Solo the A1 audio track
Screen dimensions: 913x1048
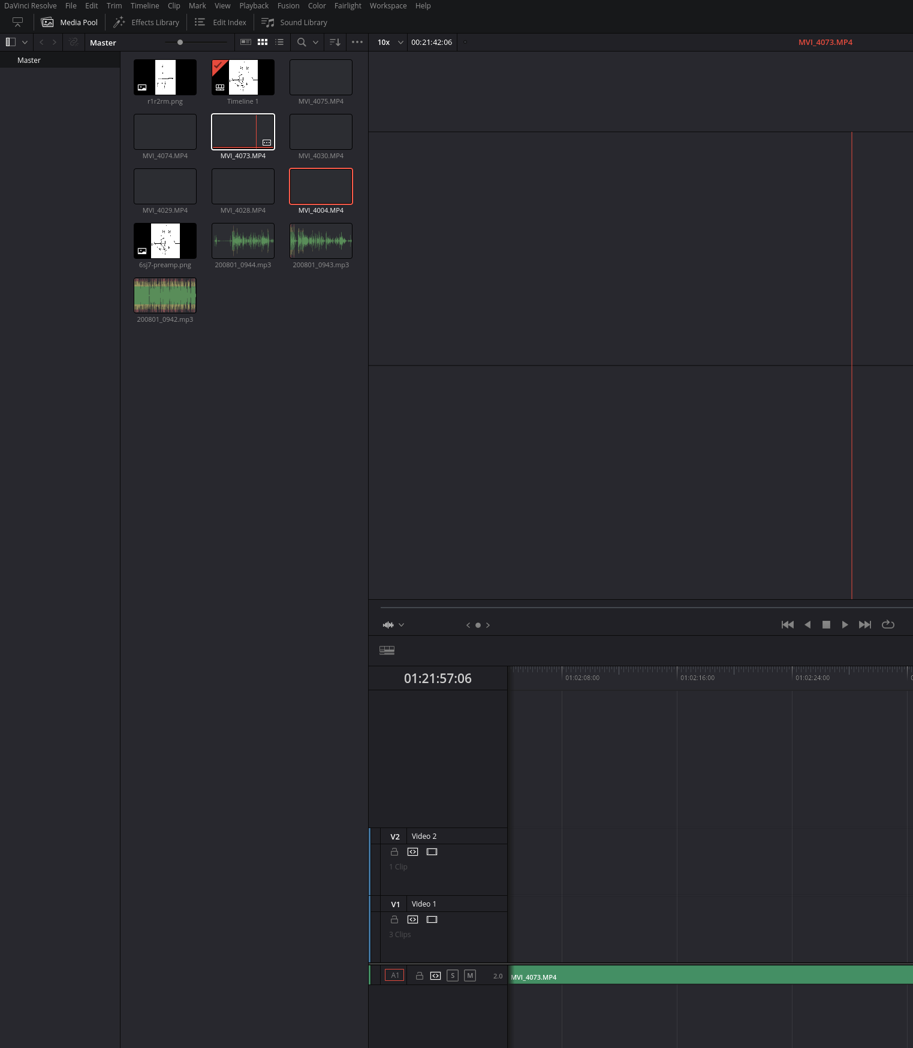click(x=453, y=975)
